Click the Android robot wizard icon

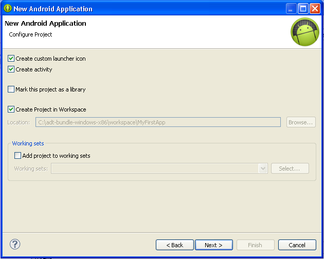point(305,31)
